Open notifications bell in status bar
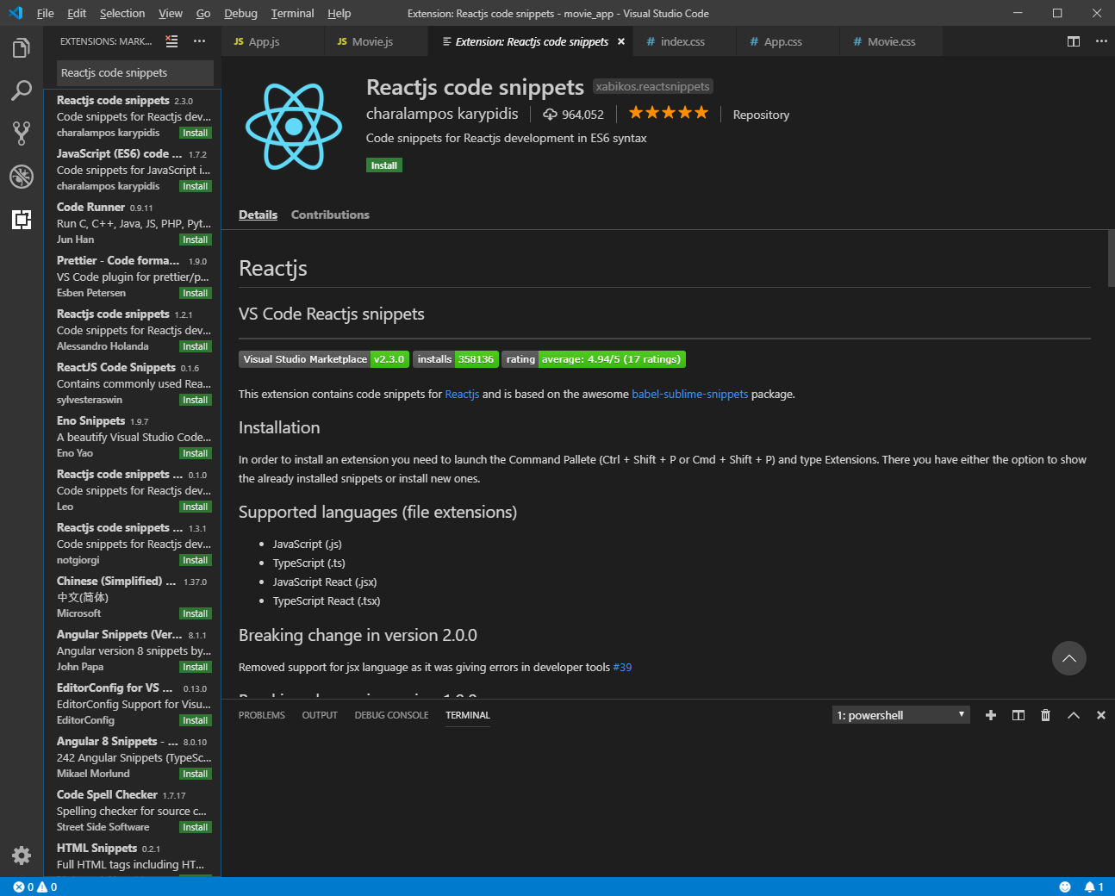This screenshot has height=896, width=1115. [1093, 887]
